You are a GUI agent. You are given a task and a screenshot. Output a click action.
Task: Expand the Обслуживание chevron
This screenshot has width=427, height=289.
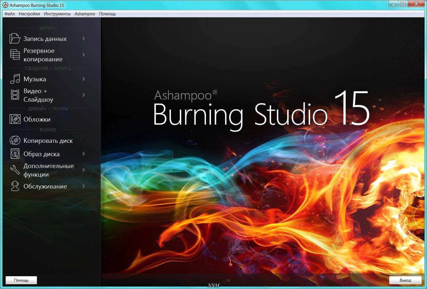click(83, 186)
